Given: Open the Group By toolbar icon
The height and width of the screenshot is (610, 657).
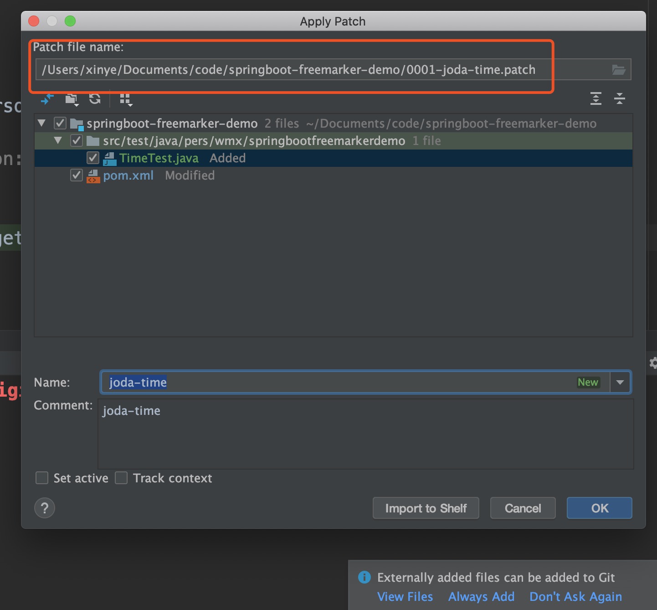Looking at the screenshot, I should pyautogui.click(x=125, y=99).
